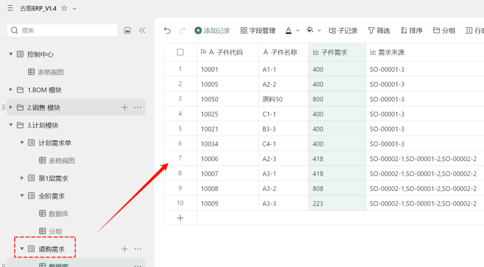
Task: Open more options for 请购需求
Action: point(138,249)
